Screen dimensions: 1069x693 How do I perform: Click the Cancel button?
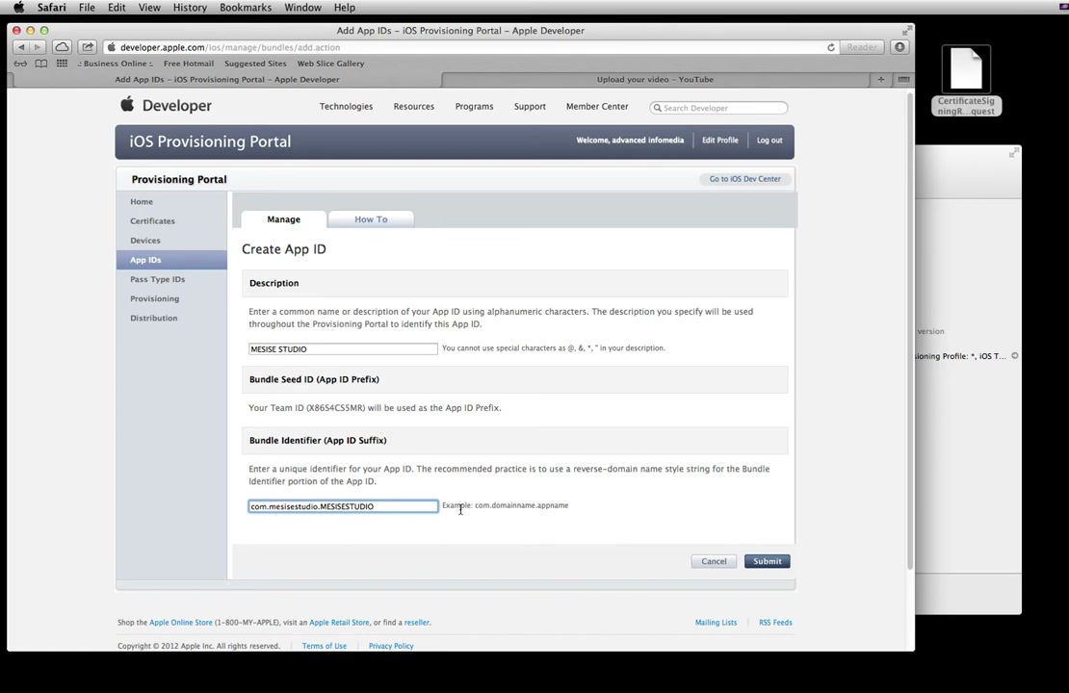point(714,561)
